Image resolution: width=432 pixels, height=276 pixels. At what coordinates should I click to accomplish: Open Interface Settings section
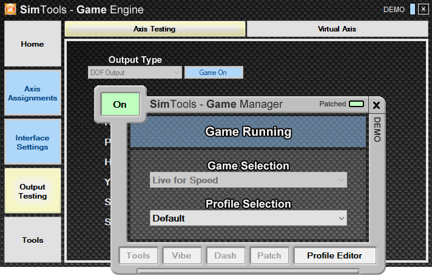[33, 142]
